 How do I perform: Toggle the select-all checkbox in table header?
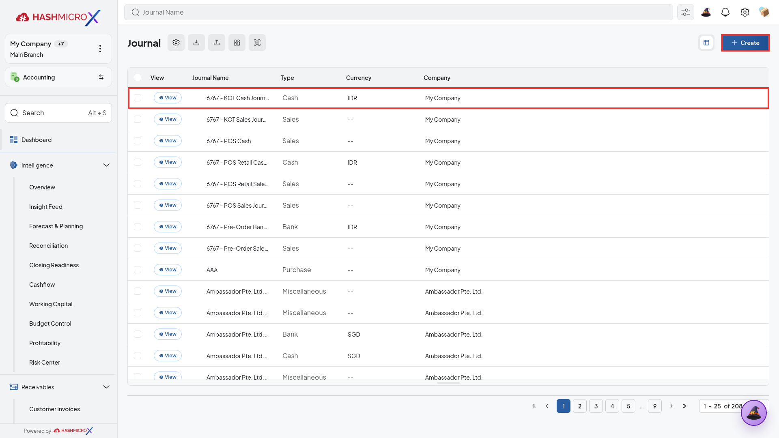[x=138, y=77]
